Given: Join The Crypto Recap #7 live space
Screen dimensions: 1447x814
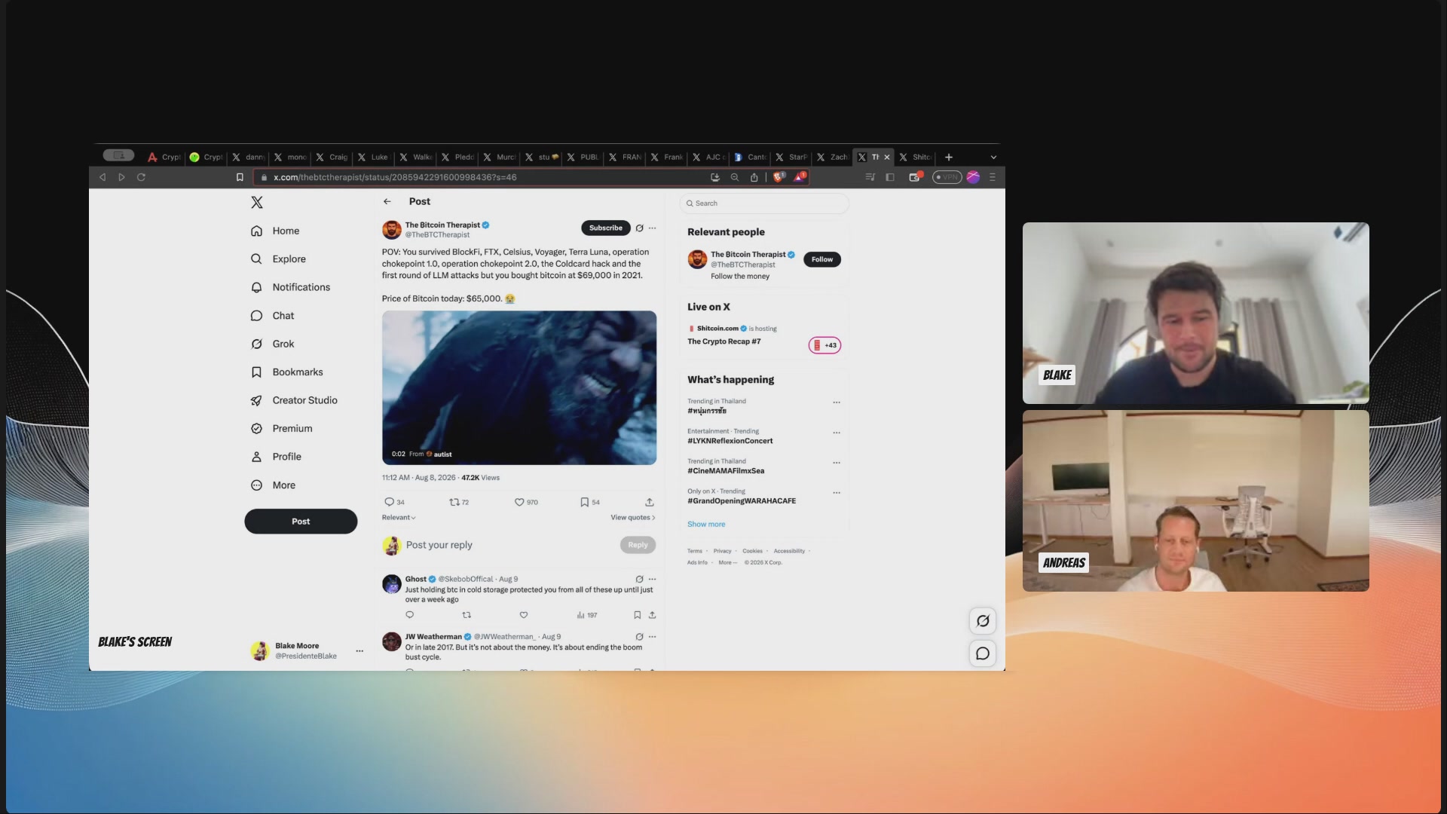Looking at the screenshot, I should point(824,345).
